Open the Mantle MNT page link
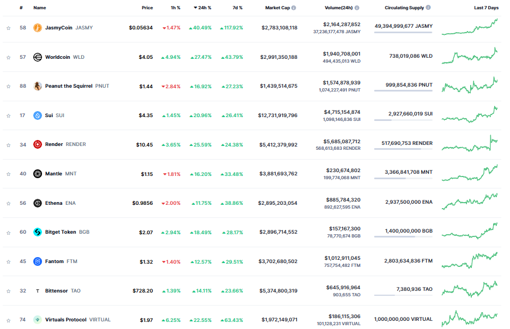Viewport: 510px width, 329px height. pyautogui.click(x=61, y=174)
